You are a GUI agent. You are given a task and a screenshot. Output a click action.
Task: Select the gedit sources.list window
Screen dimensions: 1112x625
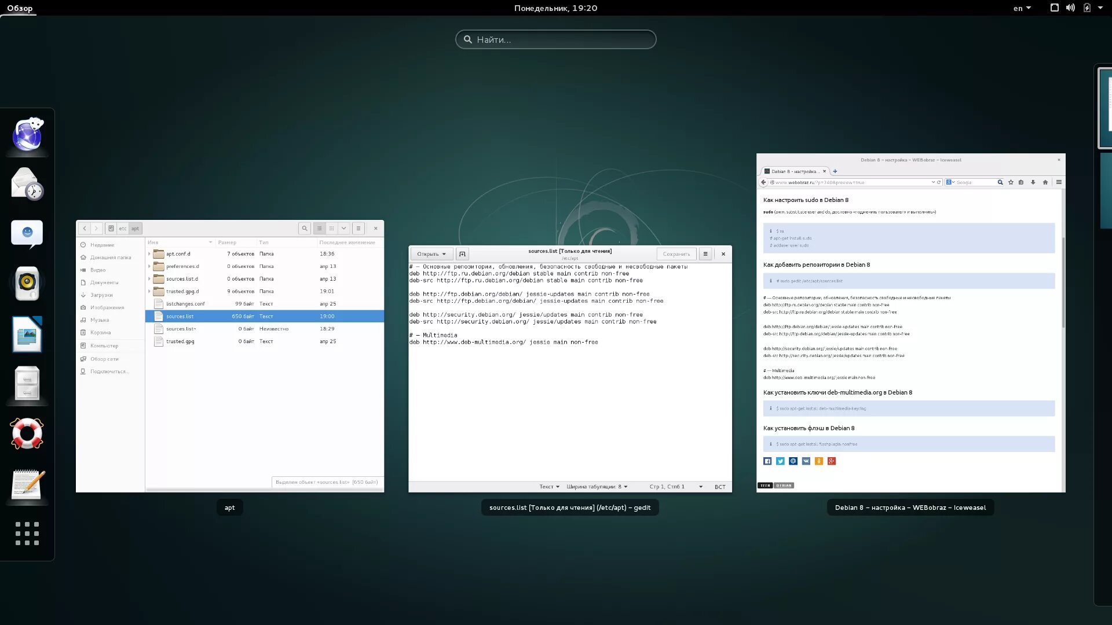(570, 370)
